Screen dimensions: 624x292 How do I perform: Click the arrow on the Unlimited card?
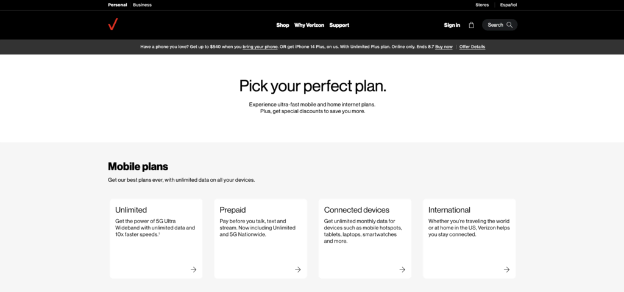(x=193, y=269)
